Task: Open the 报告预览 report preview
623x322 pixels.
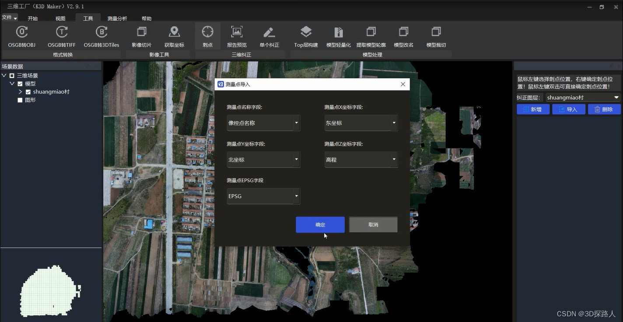Action: coord(237,36)
